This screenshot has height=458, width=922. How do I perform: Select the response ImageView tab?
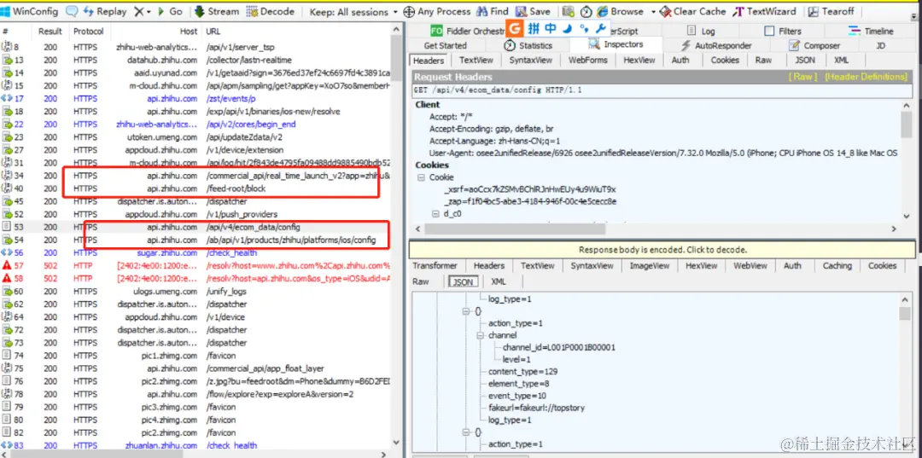(x=650, y=266)
